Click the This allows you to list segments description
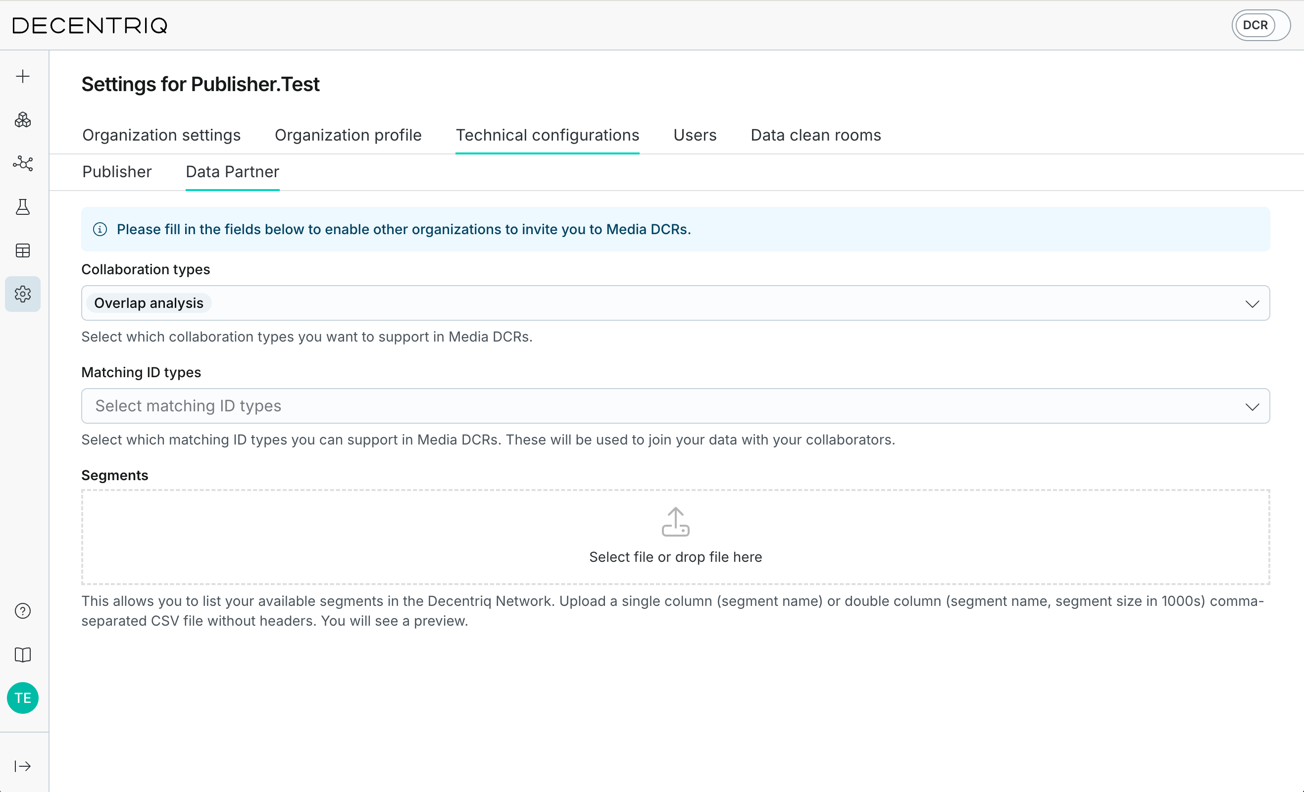Viewport: 1304px width, 792px height. pos(673,610)
